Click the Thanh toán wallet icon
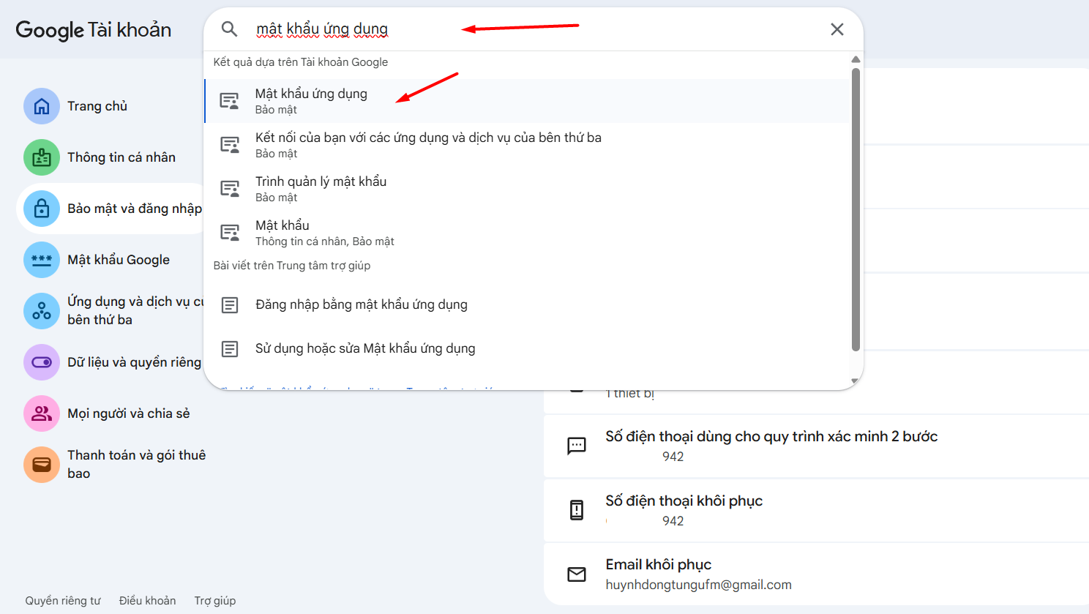This screenshot has width=1089, height=614. (42, 465)
